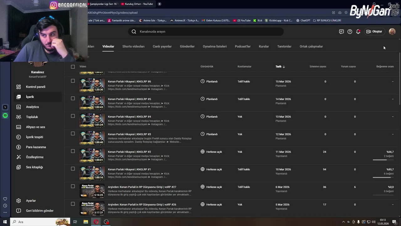Open the account avatar menu
Image resolution: width=401 pixels, height=226 pixels.
(392, 31)
